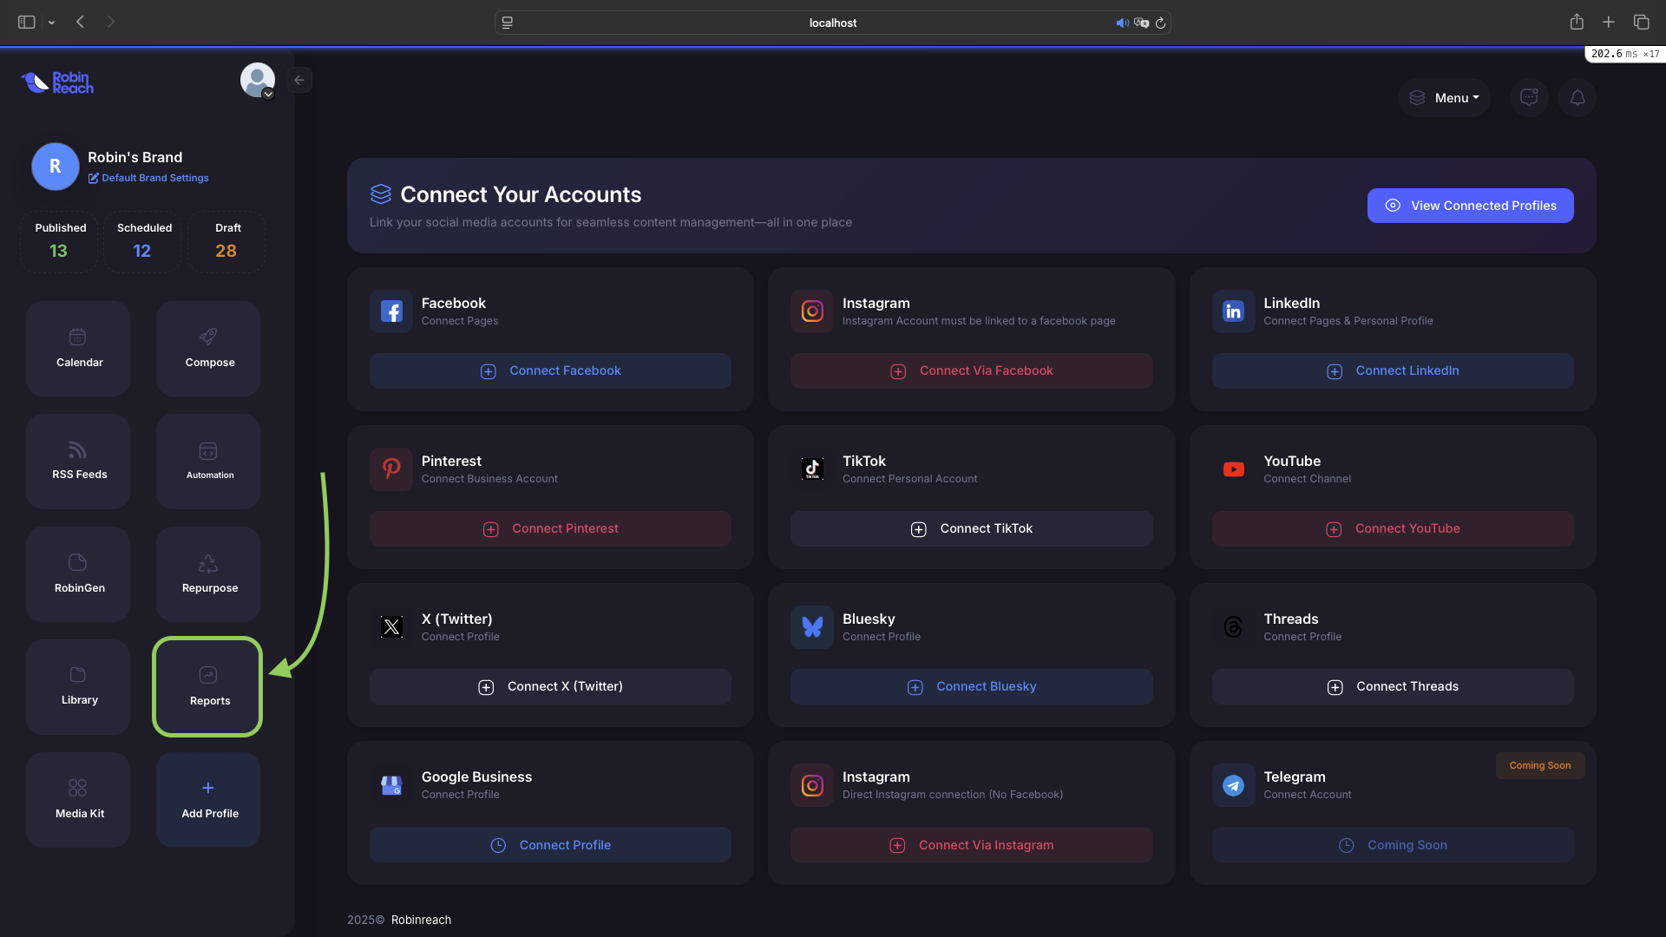This screenshot has width=1666, height=937.
Task: Open the Media Kit tile
Action: tap(78, 799)
